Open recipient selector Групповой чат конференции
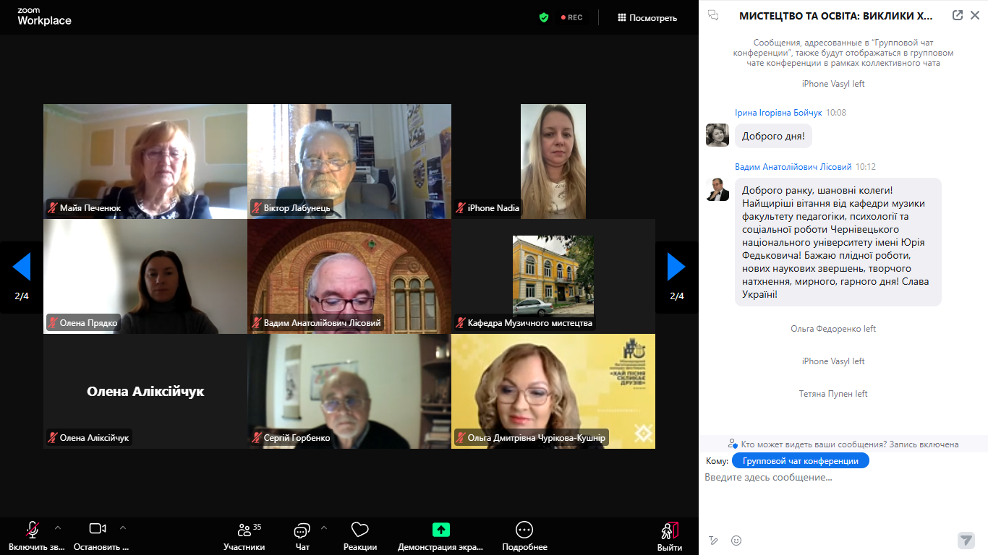The image size is (988, 555). (801, 460)
